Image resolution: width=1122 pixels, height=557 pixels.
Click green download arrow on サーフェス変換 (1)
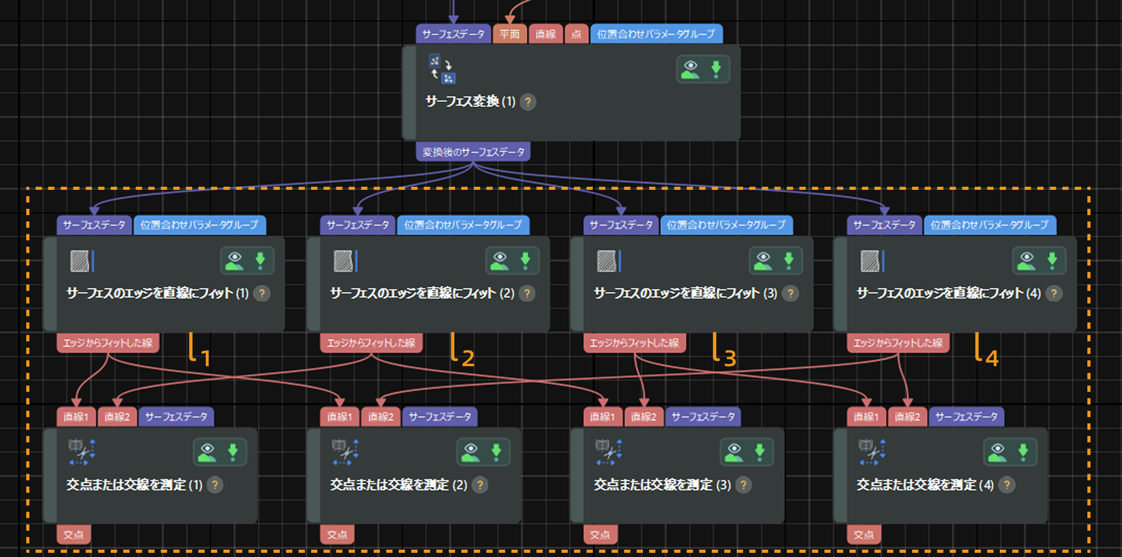tap(716, 69)
